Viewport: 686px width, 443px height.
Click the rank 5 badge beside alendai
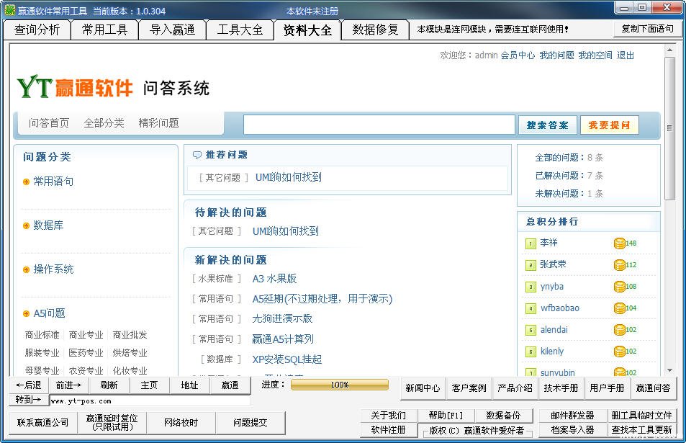pyautogui.click(x=531, y=330)
